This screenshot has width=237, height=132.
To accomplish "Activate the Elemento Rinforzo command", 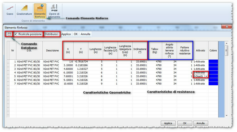I will coord(40,11).
